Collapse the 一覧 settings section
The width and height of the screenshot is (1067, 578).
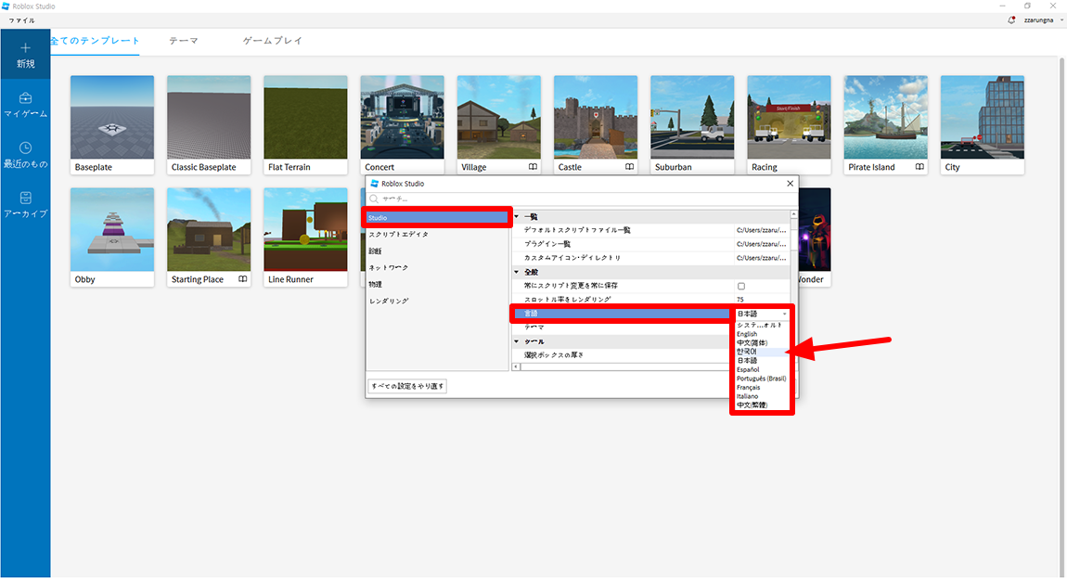pyautogui.click(x=517, y=216)
